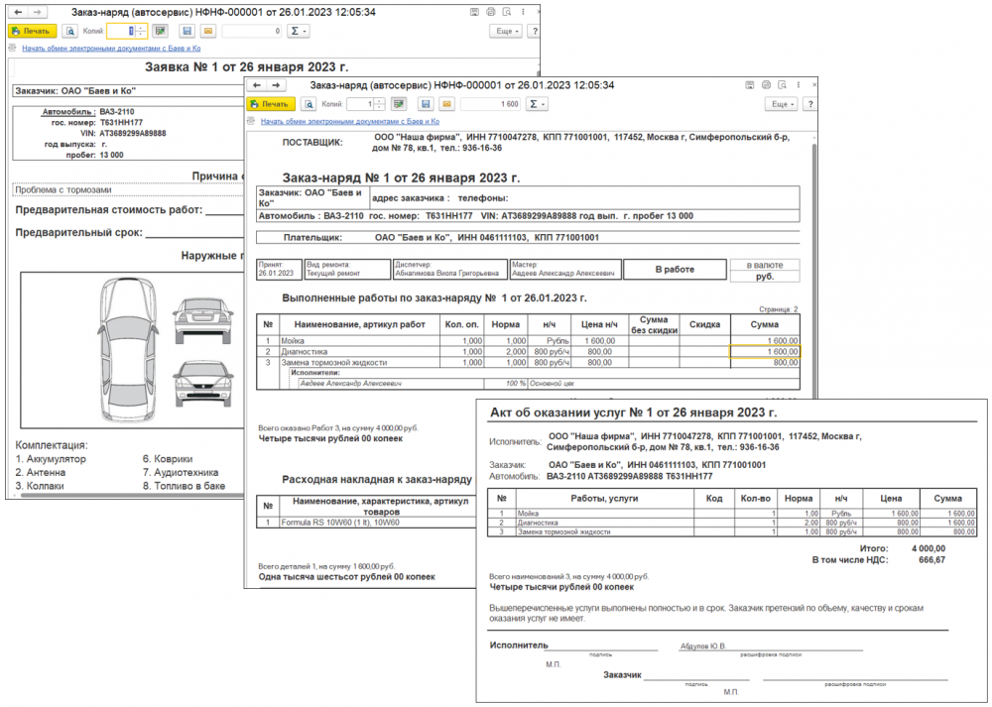Click Печать in the front Заказ-наряд window
992x707 pixels.
271,104
